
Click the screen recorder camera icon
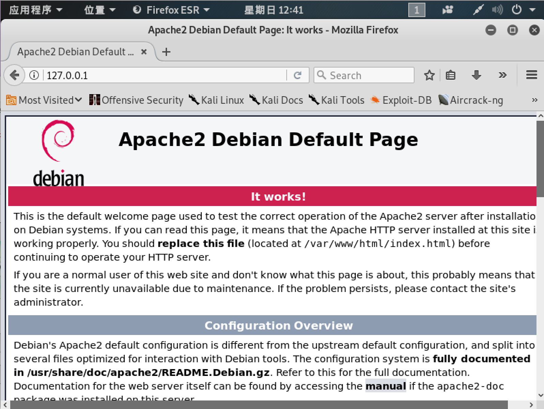click(x=447, y=10)
